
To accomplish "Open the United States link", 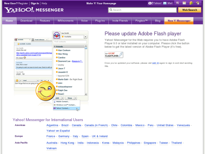I will point(165,125).
